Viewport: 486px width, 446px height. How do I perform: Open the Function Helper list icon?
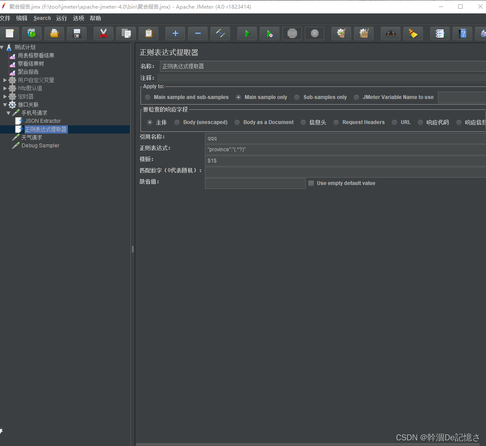point(440,33)
